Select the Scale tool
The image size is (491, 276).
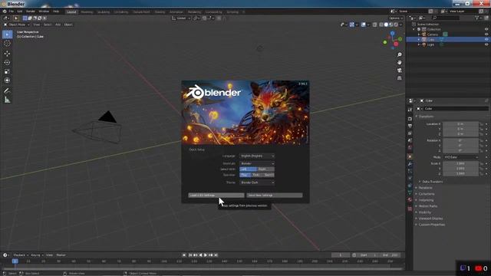coord(7,71)
